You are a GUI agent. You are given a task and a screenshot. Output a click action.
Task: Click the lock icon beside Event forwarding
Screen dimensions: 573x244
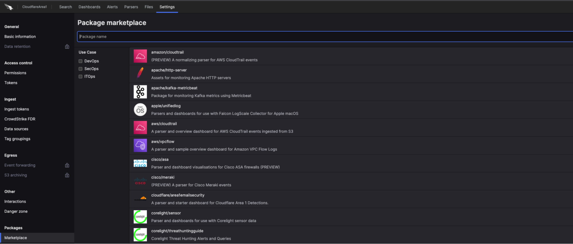(67, 165)
